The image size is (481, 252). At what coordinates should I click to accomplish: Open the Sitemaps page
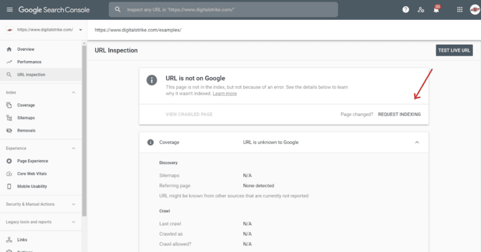pyautogui.click(x=26, y=118)
